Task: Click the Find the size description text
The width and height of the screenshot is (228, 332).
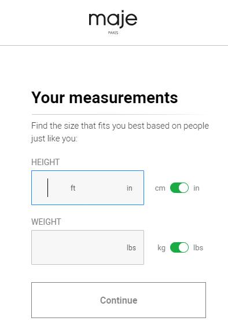Action: 120,132
